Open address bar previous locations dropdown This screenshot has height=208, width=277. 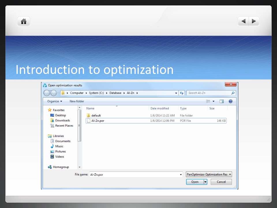176,93
